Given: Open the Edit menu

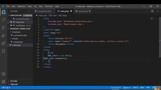Looking at the screenshot, I should (13, 6).
